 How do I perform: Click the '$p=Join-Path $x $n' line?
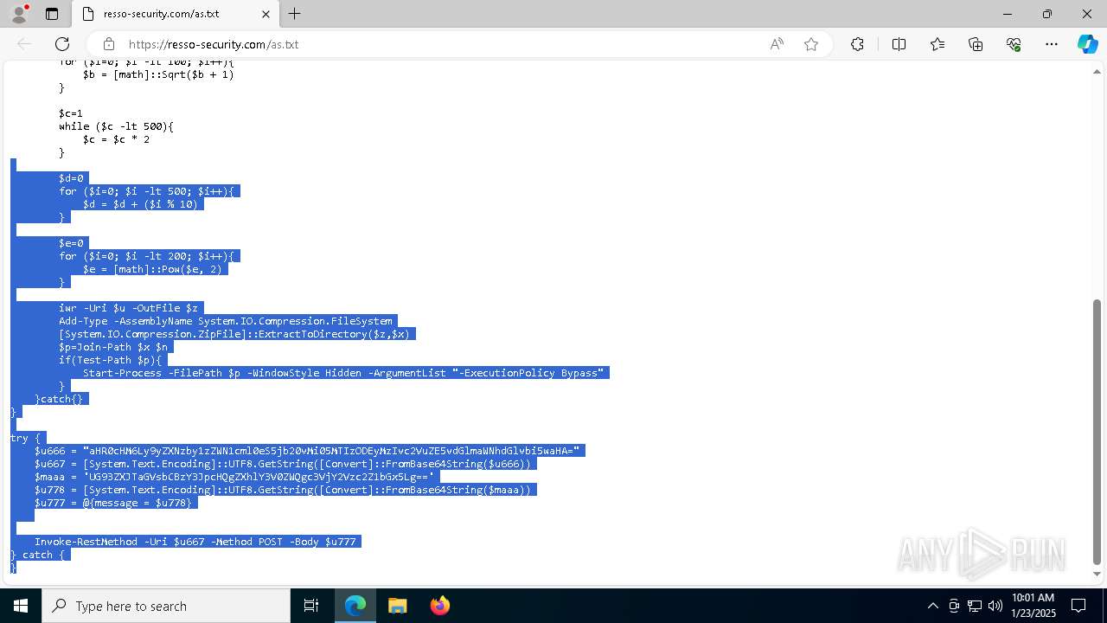(113, 347)
